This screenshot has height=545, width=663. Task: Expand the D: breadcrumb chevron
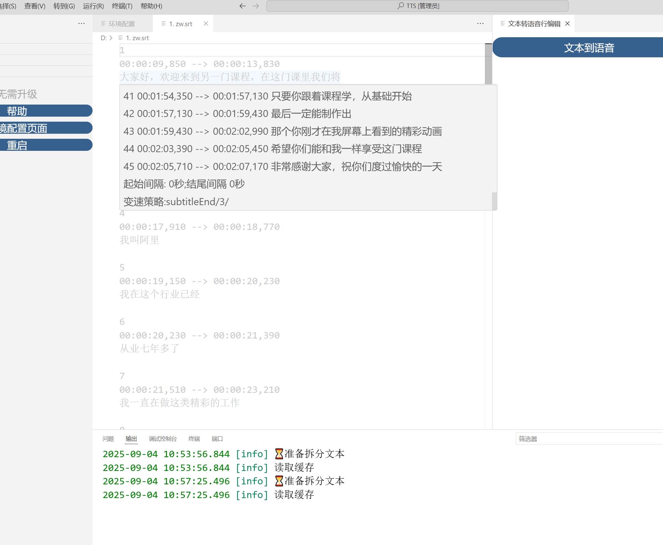tap(111, 38)
